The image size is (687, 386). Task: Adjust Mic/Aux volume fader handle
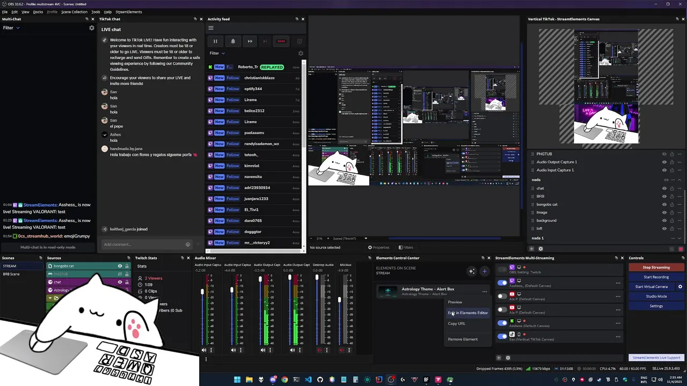[339, 299]
